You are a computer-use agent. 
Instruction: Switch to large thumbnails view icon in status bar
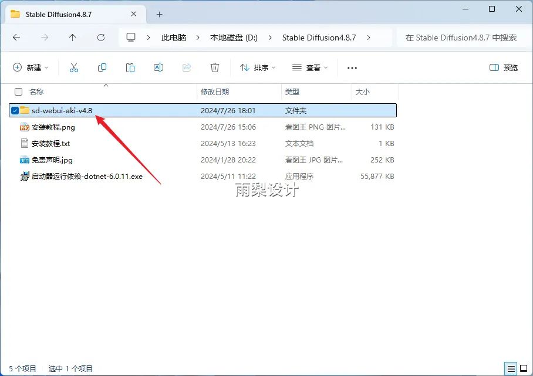(524, 368)
